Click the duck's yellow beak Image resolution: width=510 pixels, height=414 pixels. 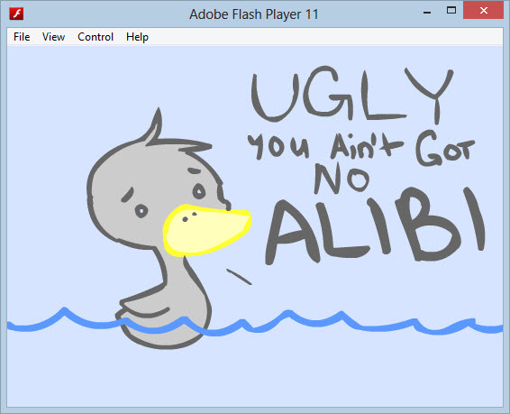(206, 230)
